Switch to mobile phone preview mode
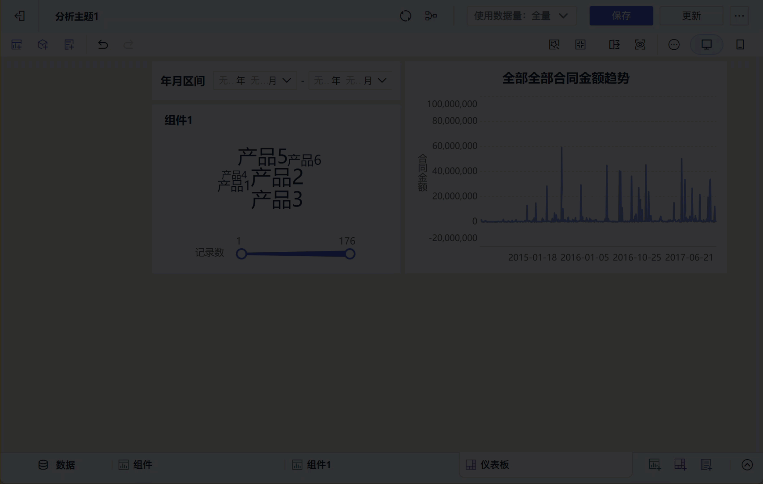Screen dimensions: 763x484 (x=740, y=45)
